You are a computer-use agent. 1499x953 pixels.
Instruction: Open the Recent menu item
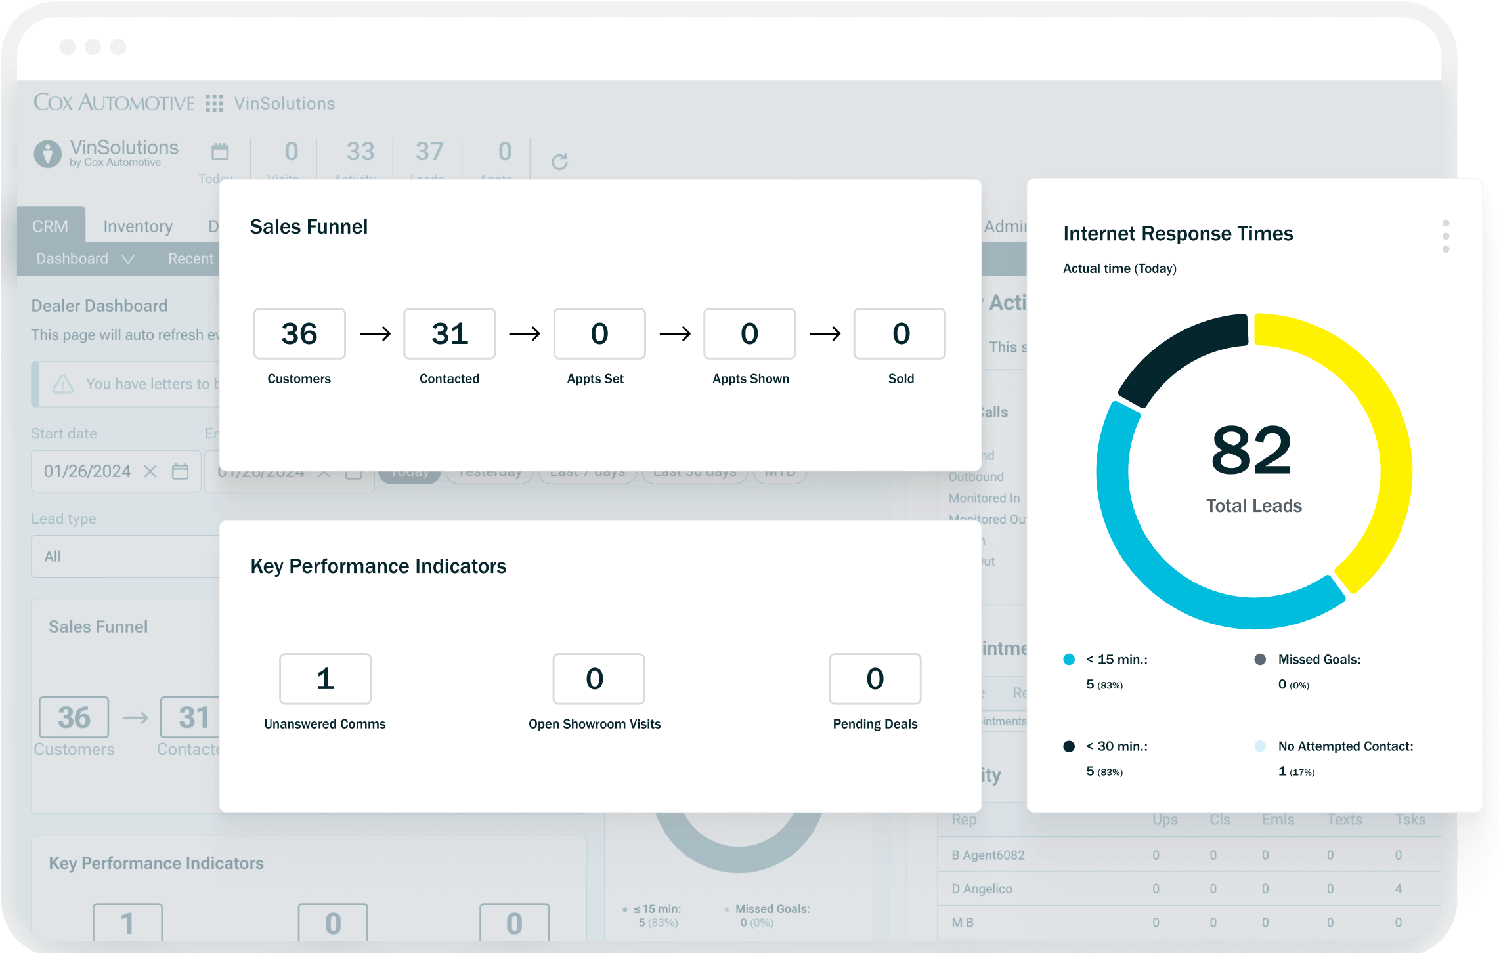[190, 259]
